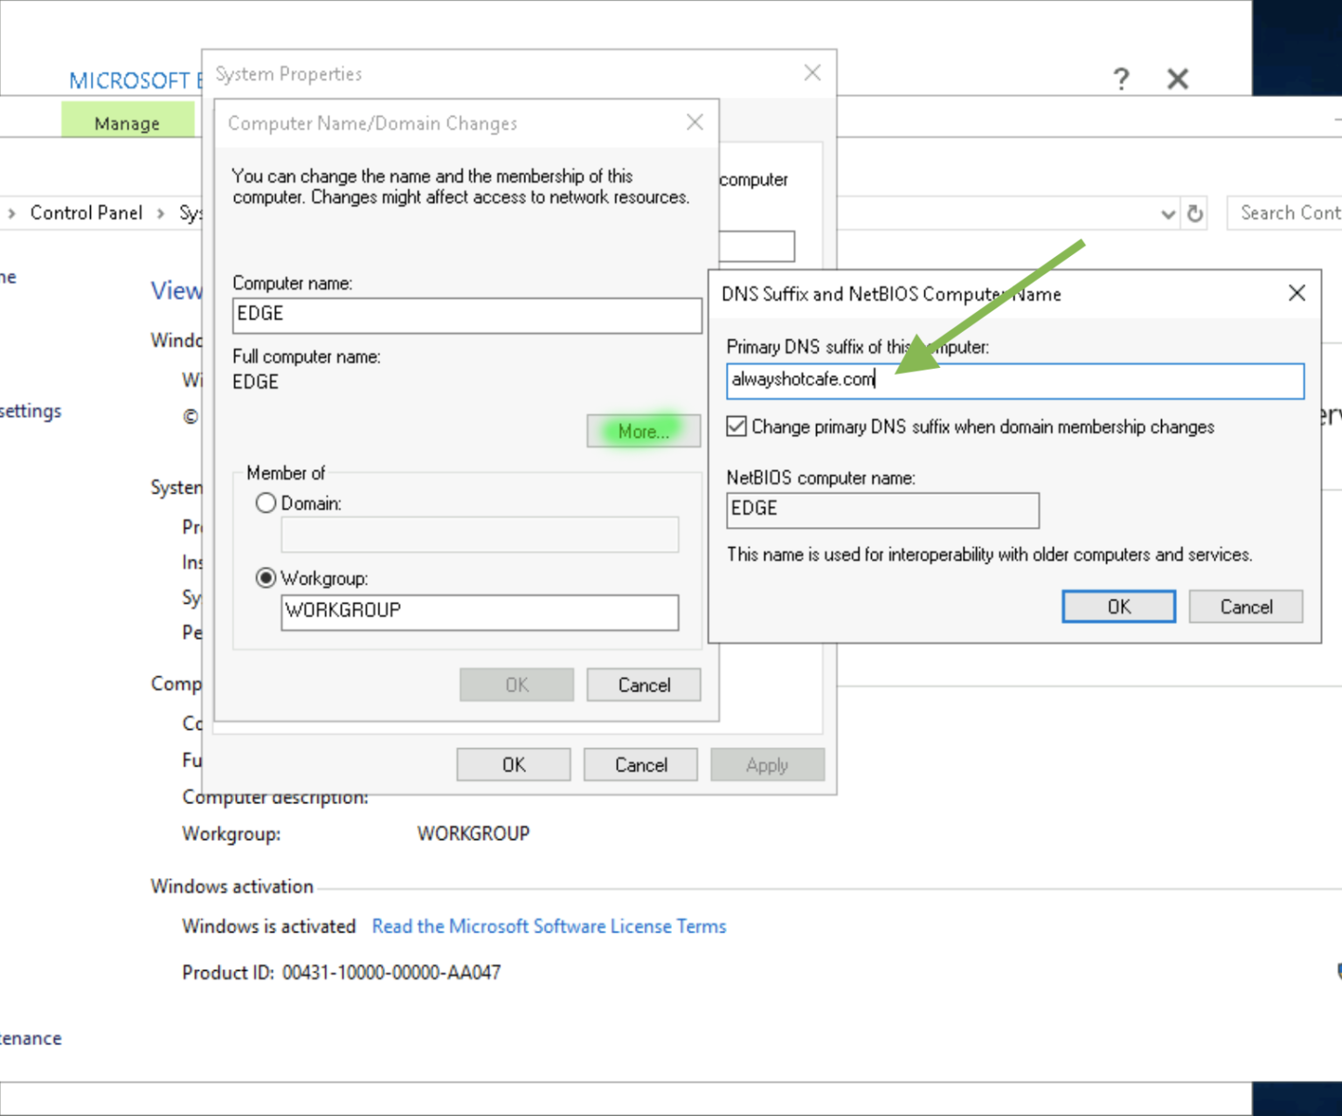
Task: Click the EDGE computer name field
Action: coord(467,315)
